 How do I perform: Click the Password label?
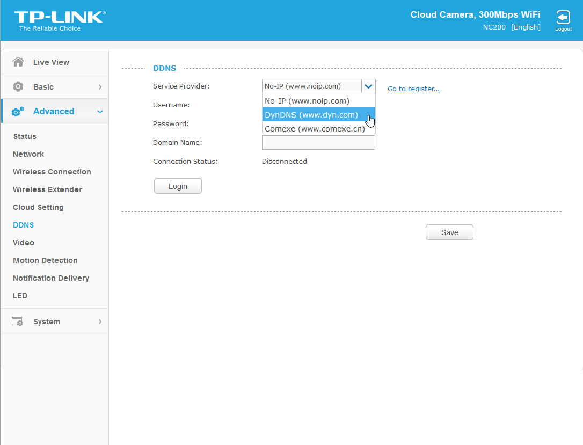pyautogui.click(x=171, y=124)
